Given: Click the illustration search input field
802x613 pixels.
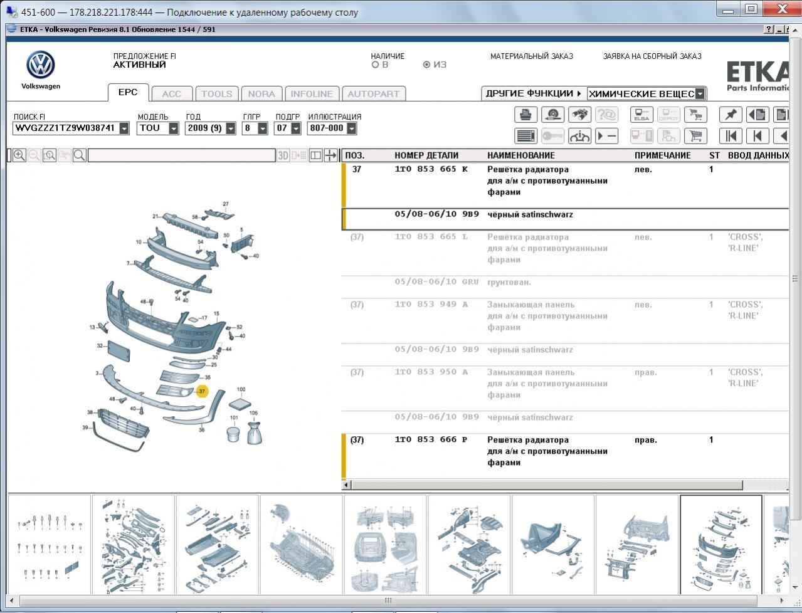Looking at the screenshot, I should pos(181,155).
